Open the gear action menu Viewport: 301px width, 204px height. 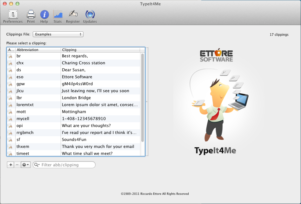click(x=25, y=165)
